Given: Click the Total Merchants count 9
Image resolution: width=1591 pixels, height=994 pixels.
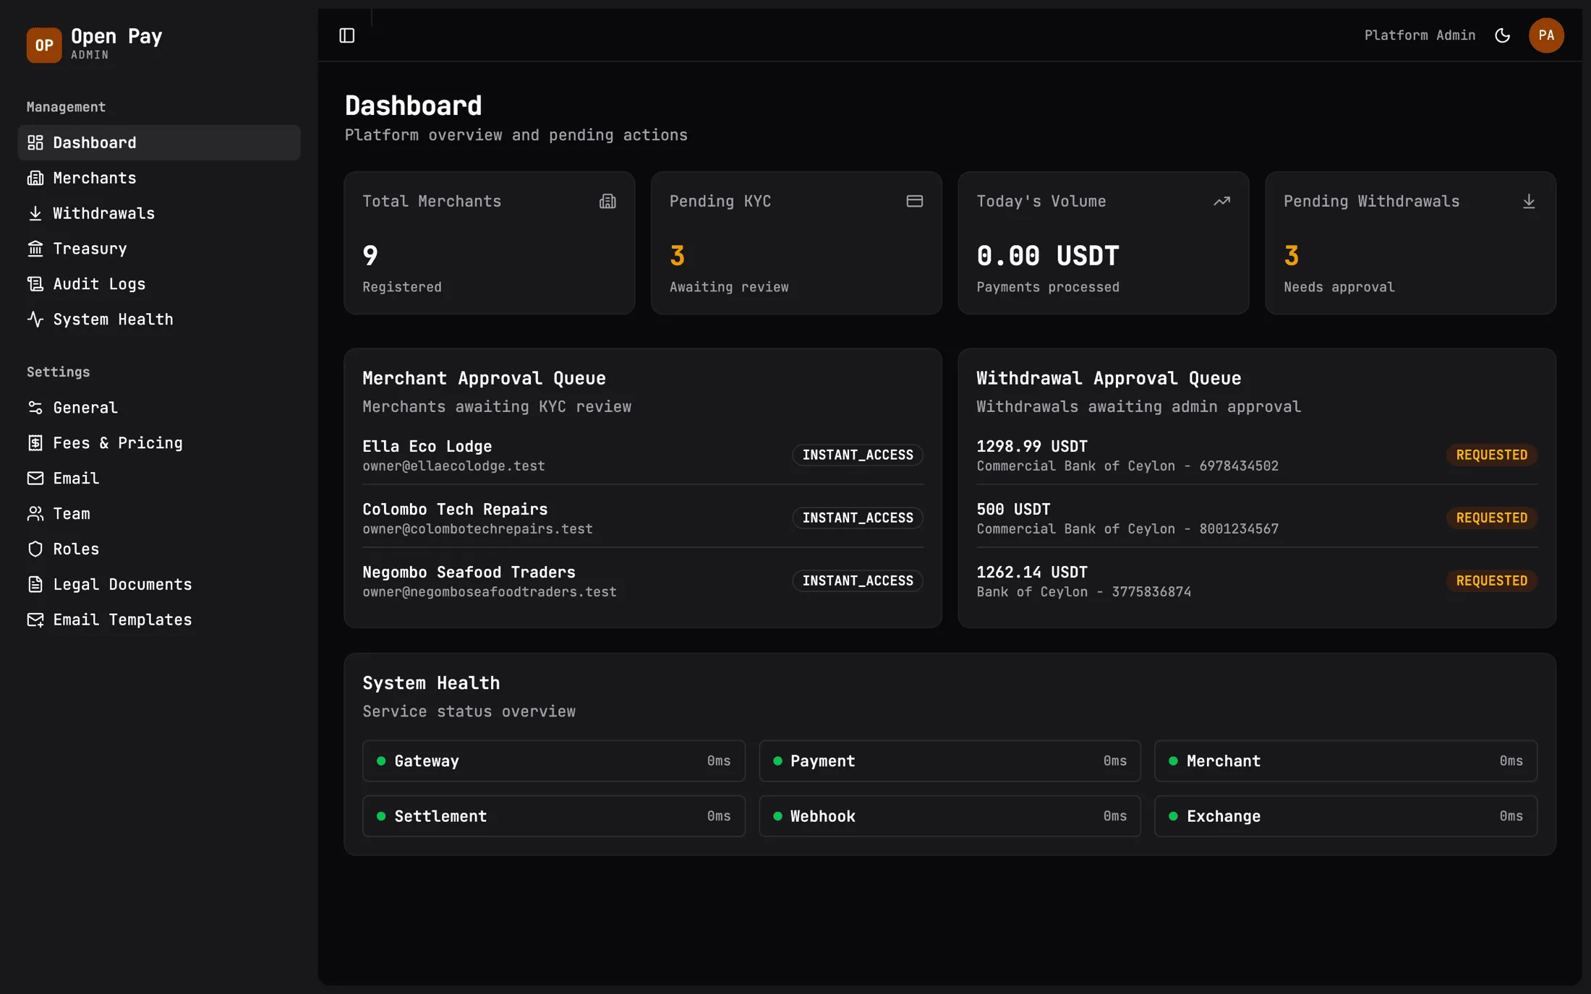Looking at the screenshot, I should click(370, 256).
